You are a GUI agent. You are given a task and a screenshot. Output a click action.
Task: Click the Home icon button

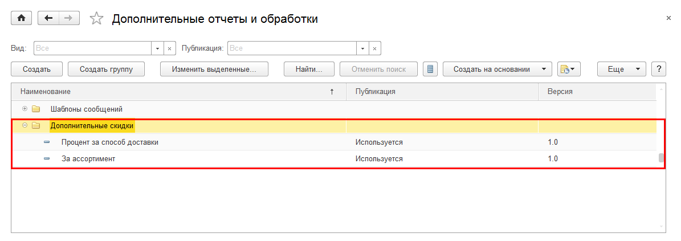[x=22, y=18]
